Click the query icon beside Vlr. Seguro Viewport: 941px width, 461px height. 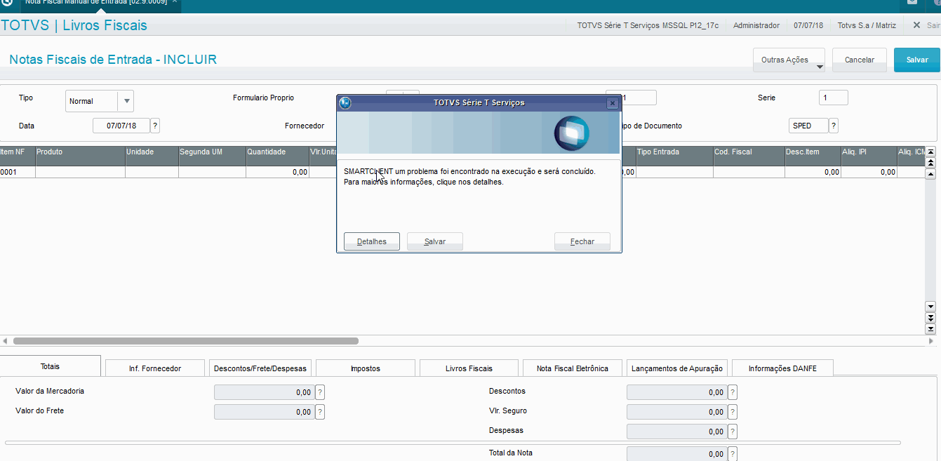pyautogui.click(x=733, y=412)
